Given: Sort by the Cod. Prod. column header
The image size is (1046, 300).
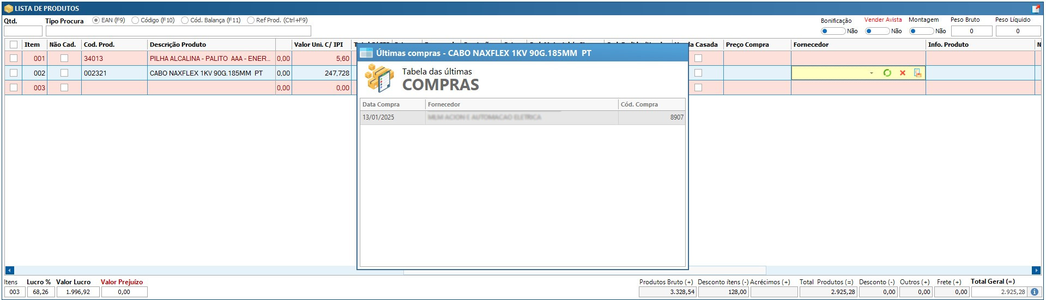Looking at the screenshot, I should point(114,45).
